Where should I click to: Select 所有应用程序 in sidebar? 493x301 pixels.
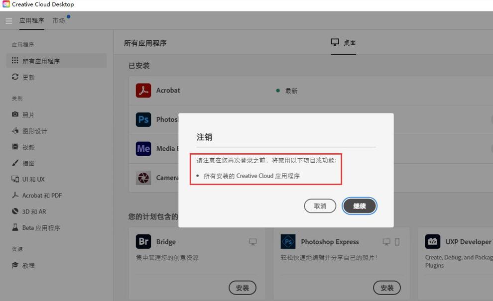click(x=56, y=61)
